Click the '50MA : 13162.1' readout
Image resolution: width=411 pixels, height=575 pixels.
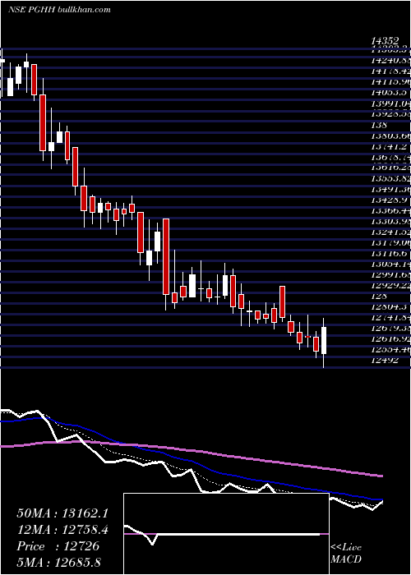pos(62,513)
